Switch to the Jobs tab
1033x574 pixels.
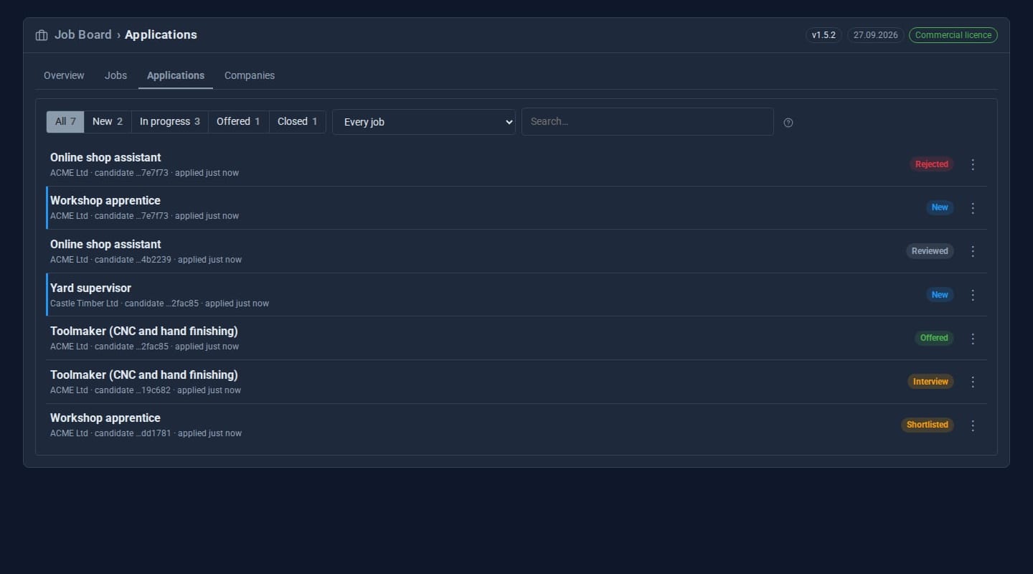pos(115,75)
